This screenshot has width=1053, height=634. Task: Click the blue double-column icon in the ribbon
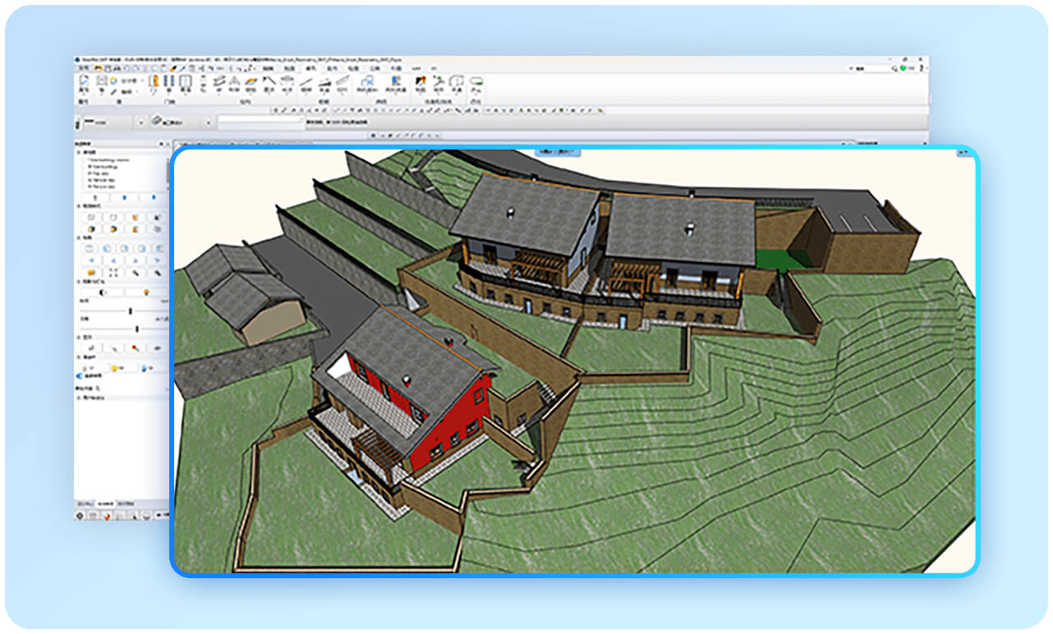point(169,80)
